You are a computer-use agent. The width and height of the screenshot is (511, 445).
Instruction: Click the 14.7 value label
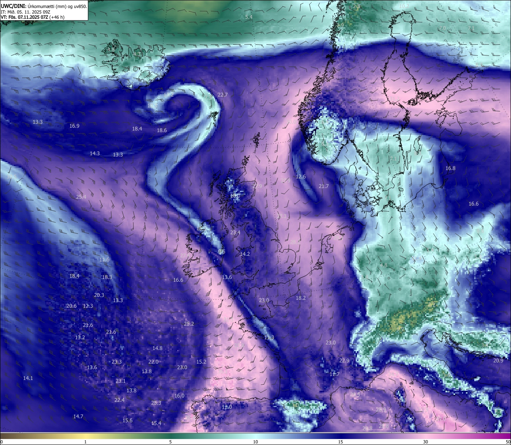tap(78, 416)
